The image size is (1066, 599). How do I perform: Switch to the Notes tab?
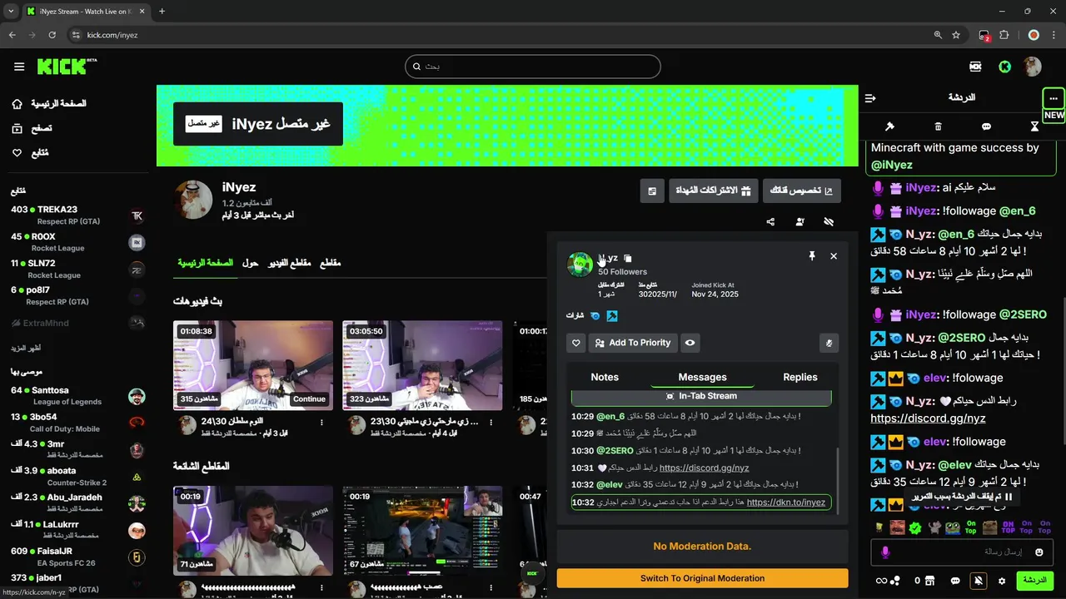[605, 377]
